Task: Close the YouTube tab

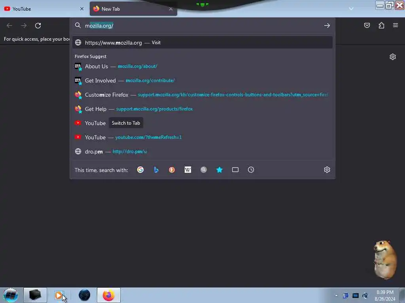Action: (x=82, y=9)
